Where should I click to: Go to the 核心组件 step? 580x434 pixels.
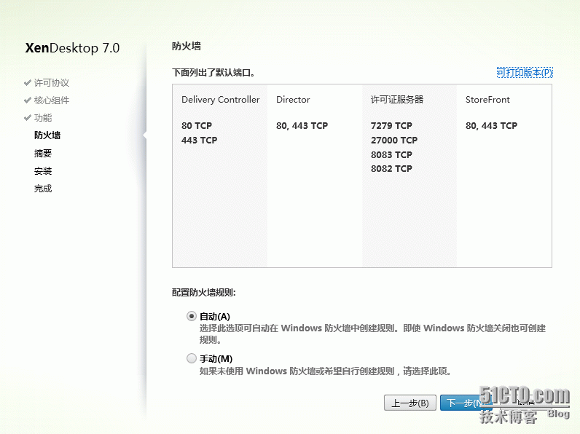click(x=52, y=100)
